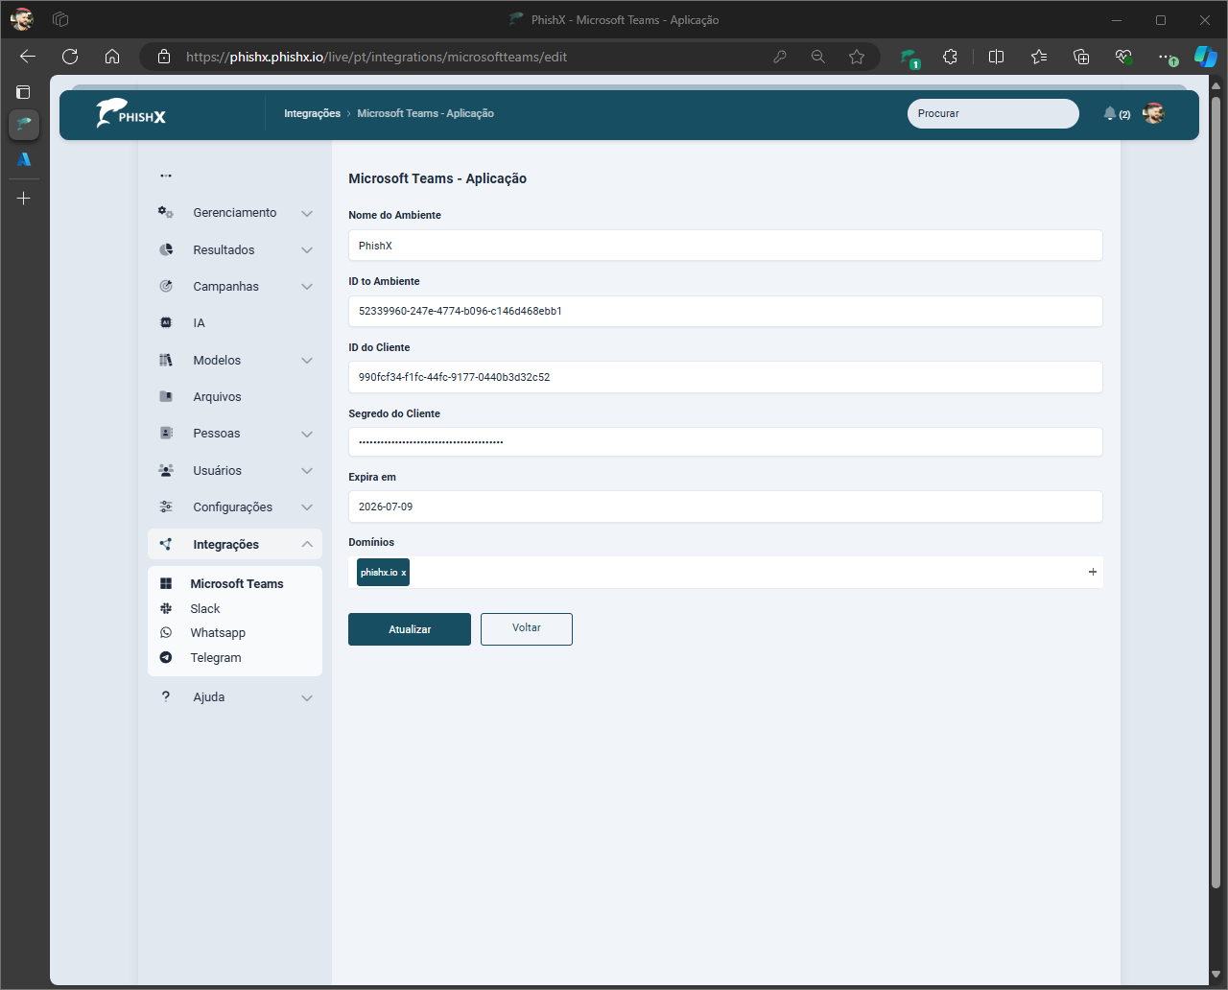Refresh the page with reload icon
The image size is (1228, 990).
coord(70,57)
